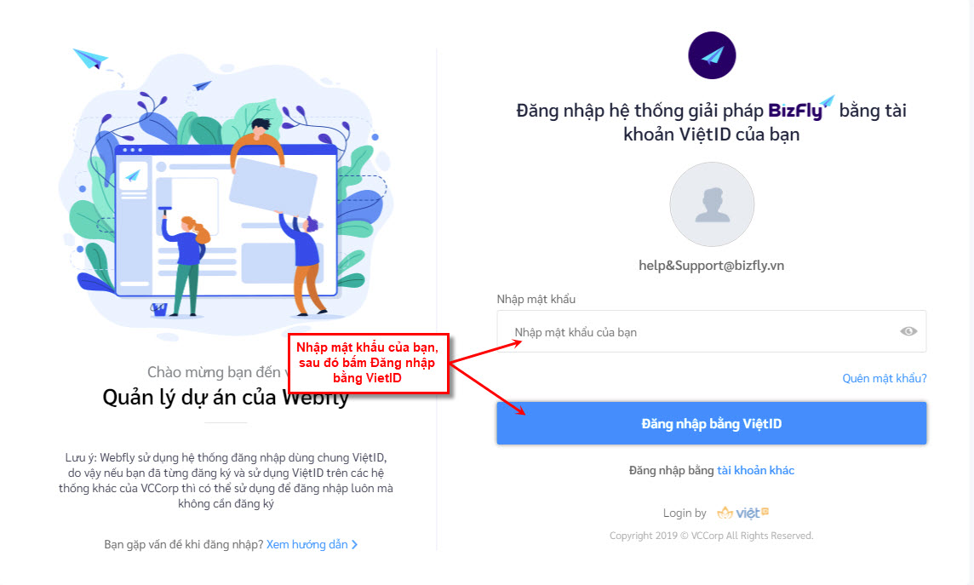Screen dimensions: 974x585
Task: Click the Copyright 2019 VCCorp footer text
Action: click(x=711, y=536)
